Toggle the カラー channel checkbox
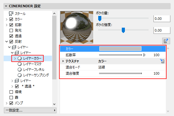The height and width of the screenshot is (116, 174). tap(11, 19)
